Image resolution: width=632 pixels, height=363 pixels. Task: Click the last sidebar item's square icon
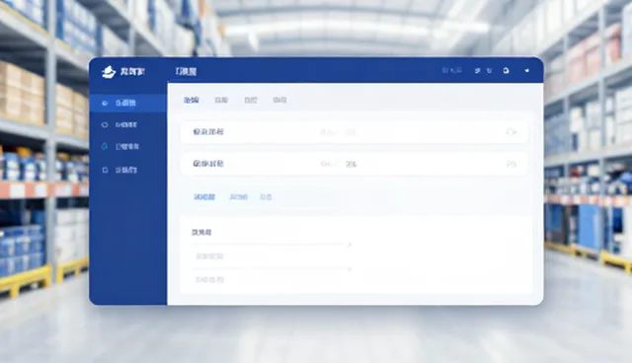click(x=105, y=170)
